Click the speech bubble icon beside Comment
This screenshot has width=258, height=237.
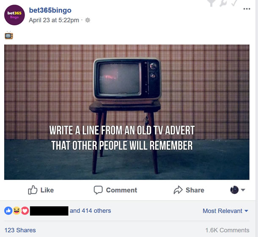[98, 190]
